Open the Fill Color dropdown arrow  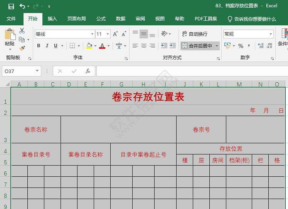coord(95,46)
